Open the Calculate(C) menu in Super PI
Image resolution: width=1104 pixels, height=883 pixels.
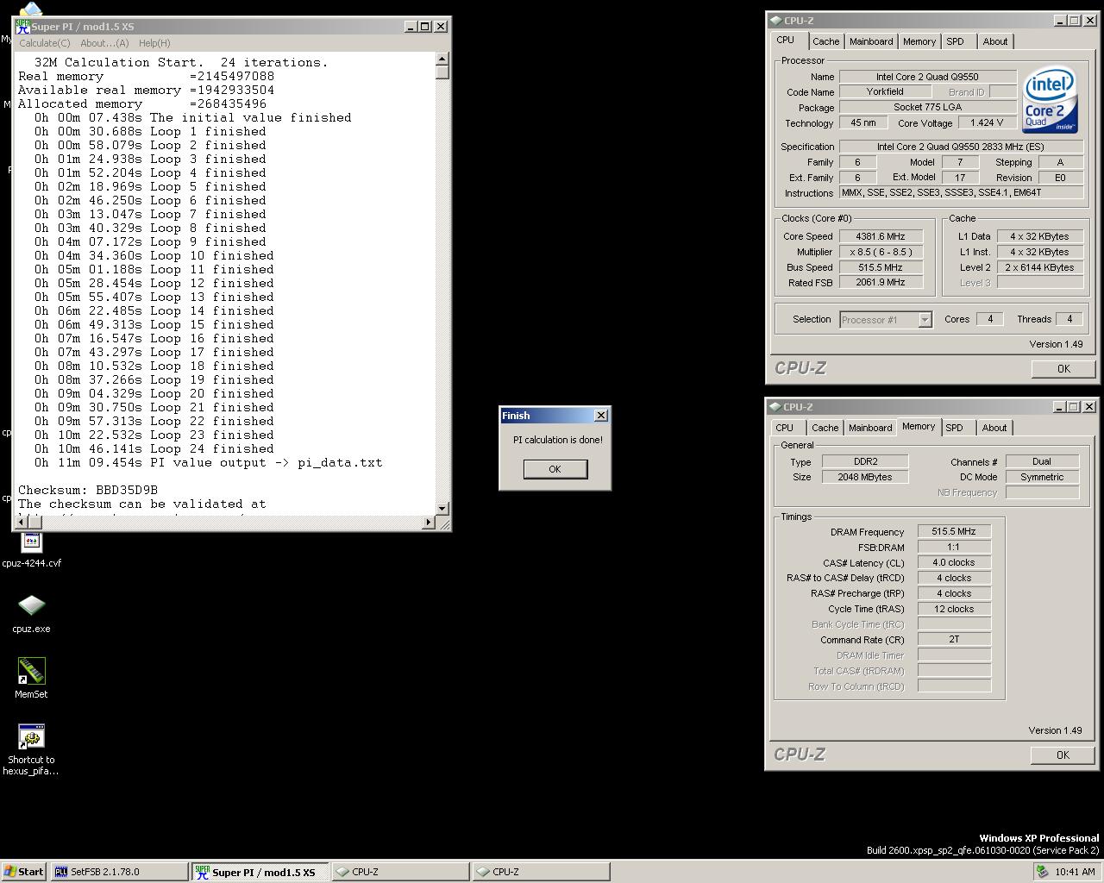tap(45, 43)
